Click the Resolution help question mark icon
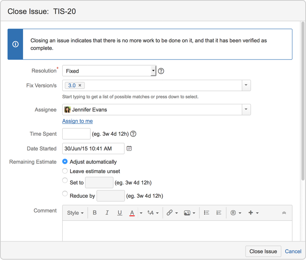Viewport: 306px width, 260px height. [161, 71]
